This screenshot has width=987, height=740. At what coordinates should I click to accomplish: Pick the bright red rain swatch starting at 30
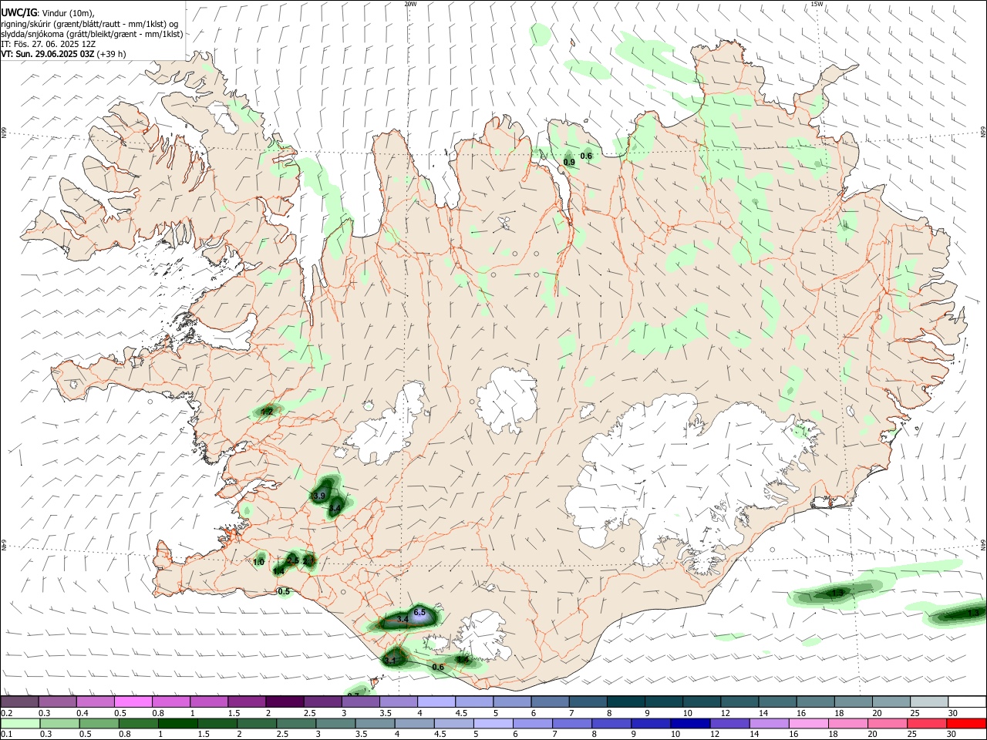[966, 724]
